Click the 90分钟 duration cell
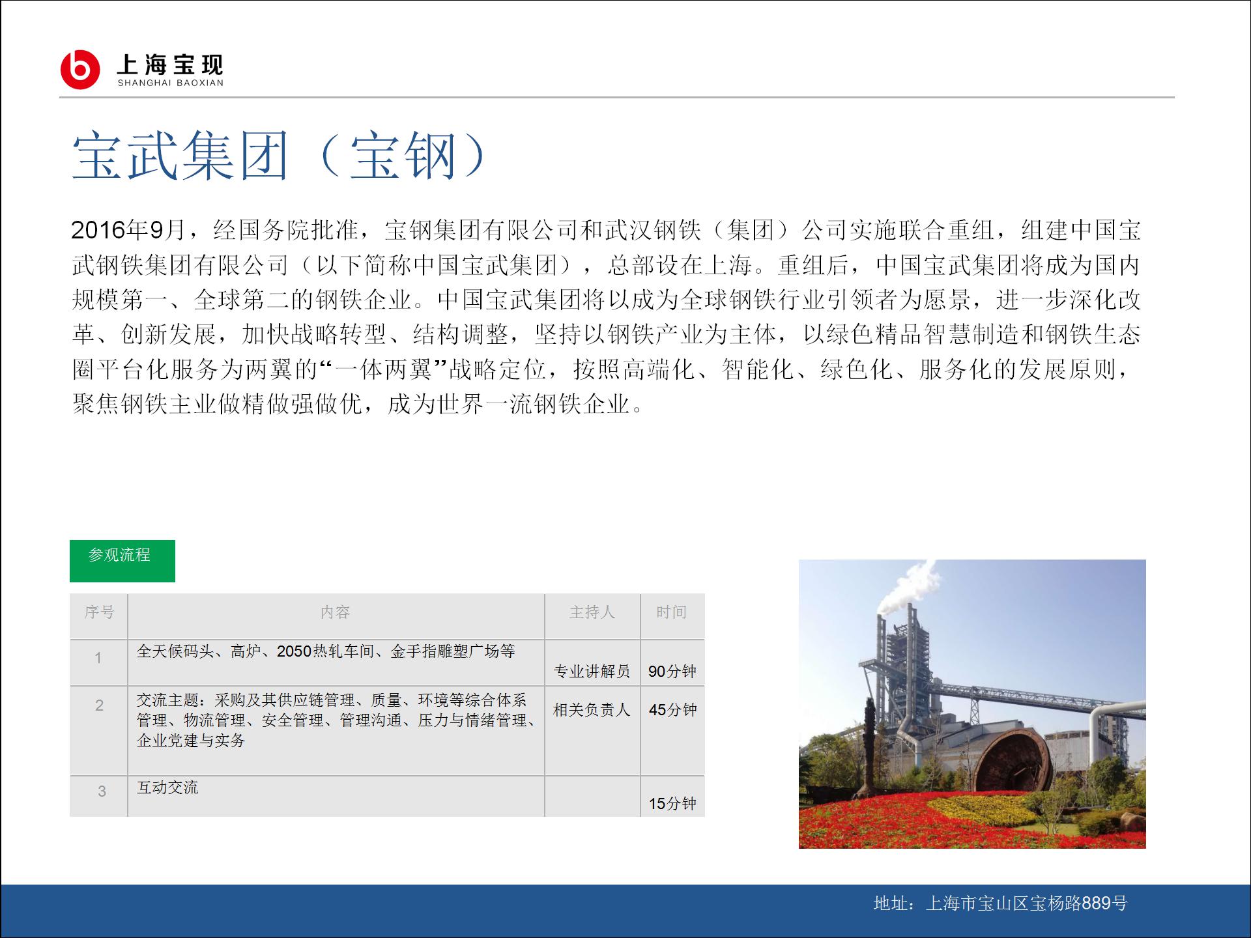This screenshot has width=1251, height=938. click(x=672, y=662)
